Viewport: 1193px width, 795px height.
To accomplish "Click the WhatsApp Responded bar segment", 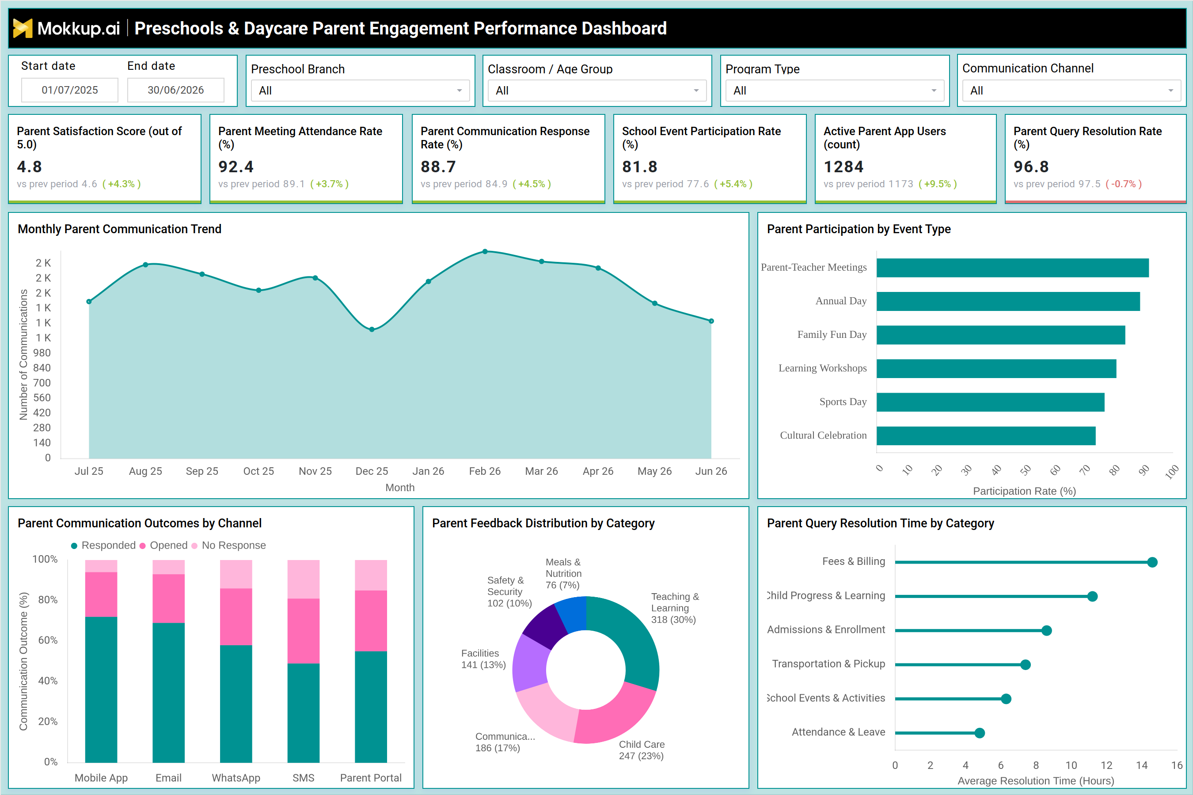I will pyautogui.click(x=236, y=704).
